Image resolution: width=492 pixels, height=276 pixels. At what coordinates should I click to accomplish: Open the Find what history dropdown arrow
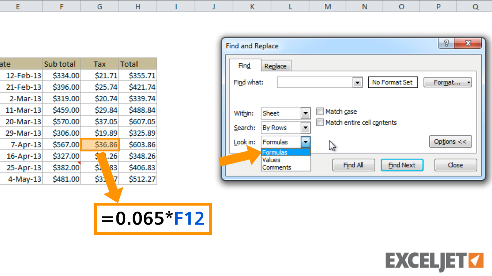coord(358,82)
